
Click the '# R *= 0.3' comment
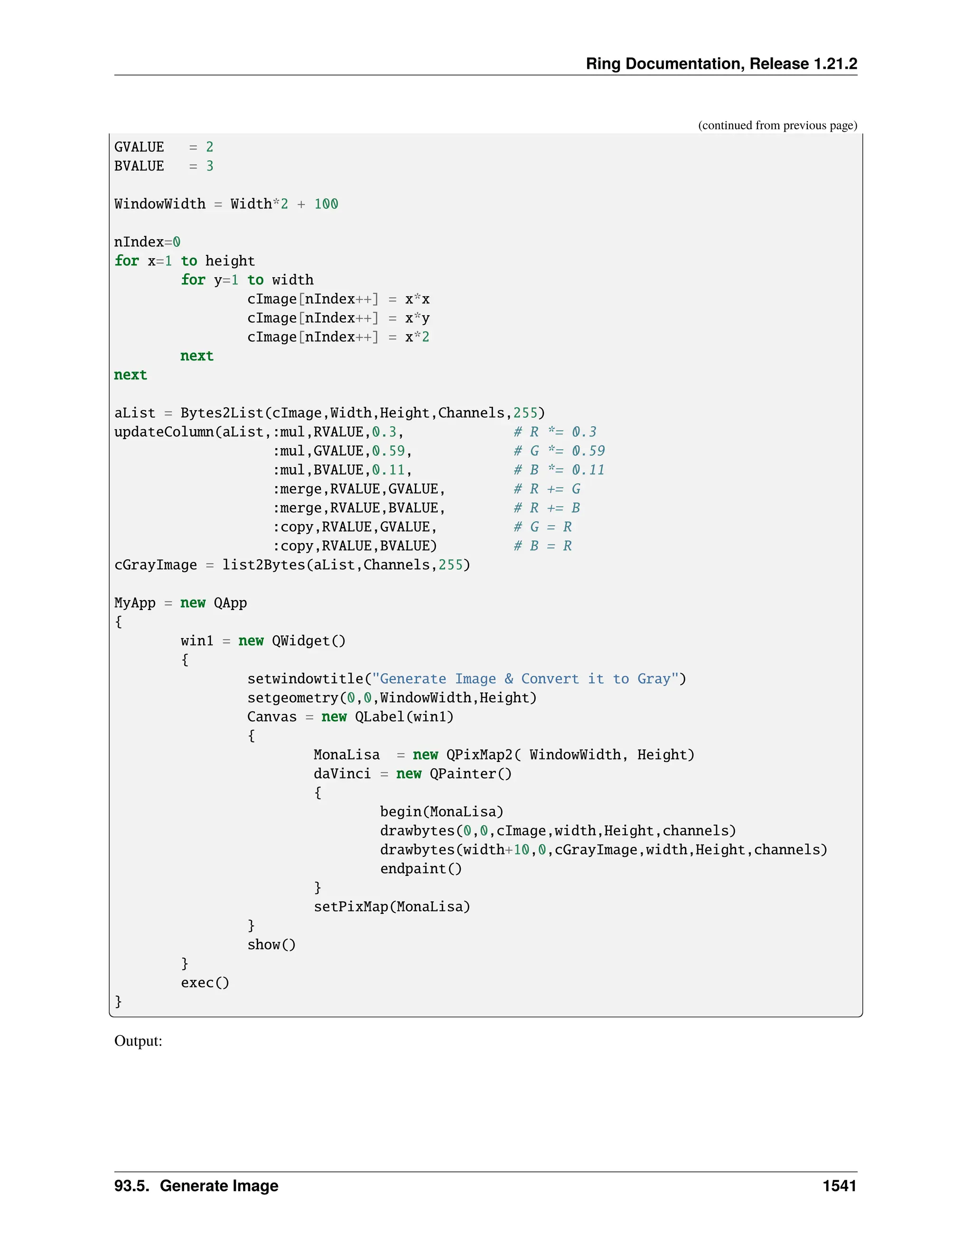click(554, 432)
